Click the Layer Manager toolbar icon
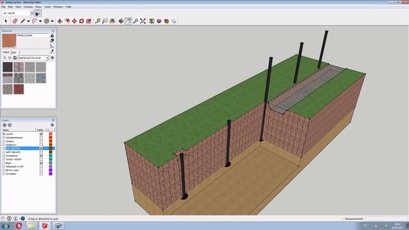The image size is (409, 230). [38, 13]
